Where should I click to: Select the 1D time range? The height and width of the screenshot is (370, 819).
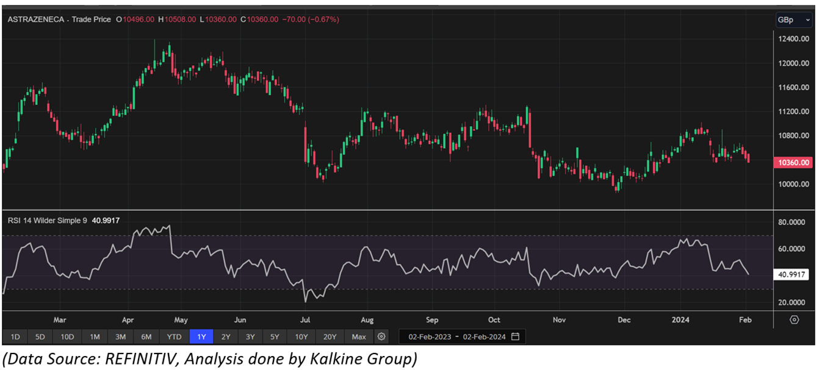point(15,336)
